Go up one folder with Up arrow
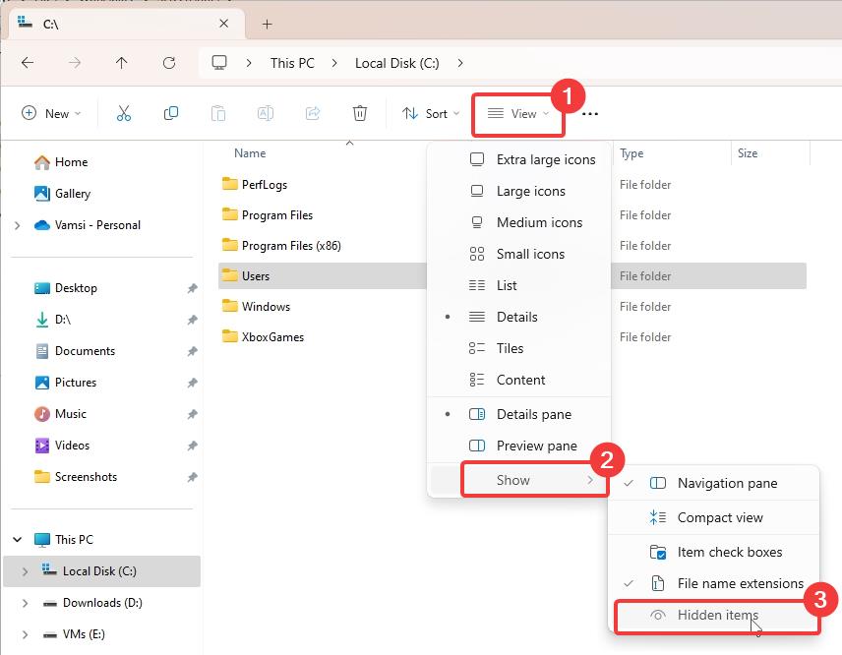 (122, 63)
